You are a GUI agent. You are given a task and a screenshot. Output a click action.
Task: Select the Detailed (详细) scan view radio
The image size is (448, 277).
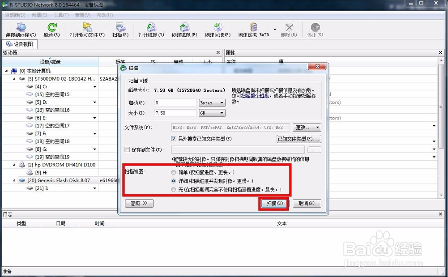(174, 181)
